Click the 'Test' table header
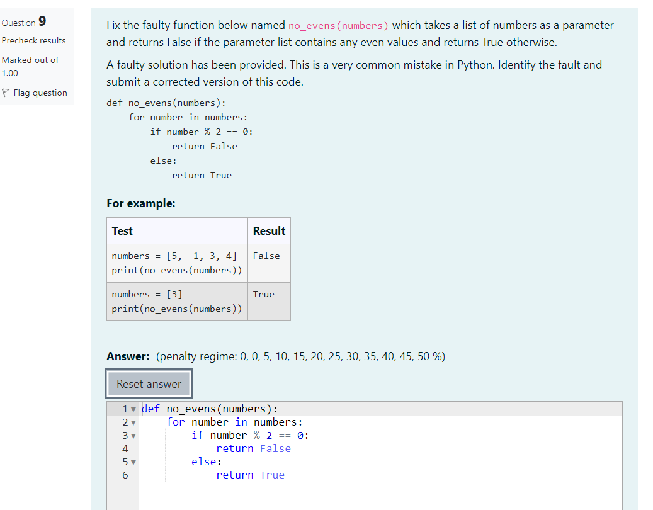The image size is (653, 510). pyautogui.click(x=177, y=230)
